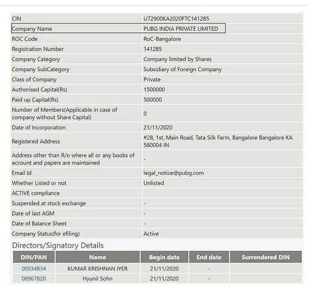309x289 pixels.
Task: Click the Surrendered DIN column header
Action: (x=266, y=257)
